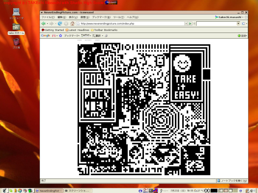Screen dimensions: 258x193
Task: Open the URL bar history dropdown
Action: 185,24
